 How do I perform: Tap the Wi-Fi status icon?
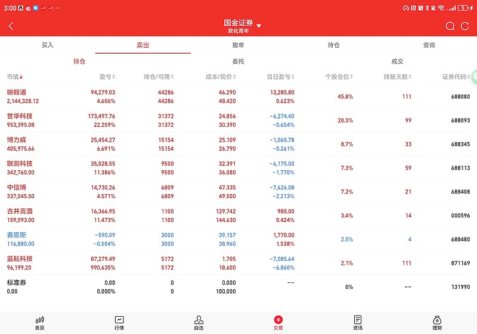pos(441,8)
